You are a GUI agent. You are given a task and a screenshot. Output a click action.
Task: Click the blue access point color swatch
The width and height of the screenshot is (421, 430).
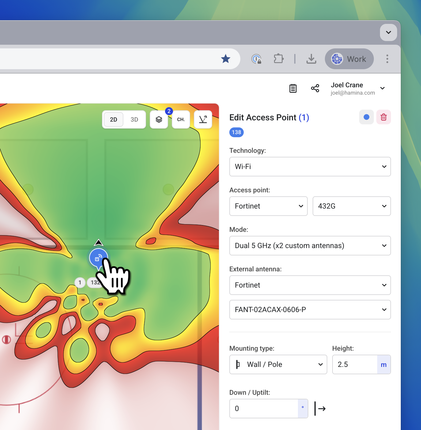(366, 117)
